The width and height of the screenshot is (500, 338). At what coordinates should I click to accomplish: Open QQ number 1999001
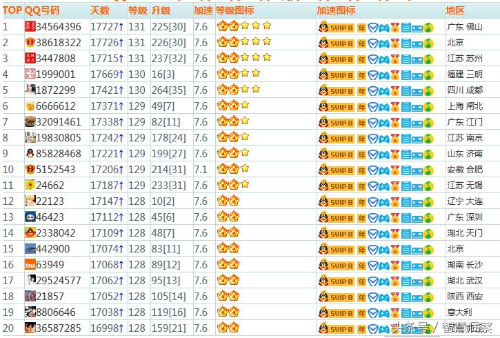[55, 74]
